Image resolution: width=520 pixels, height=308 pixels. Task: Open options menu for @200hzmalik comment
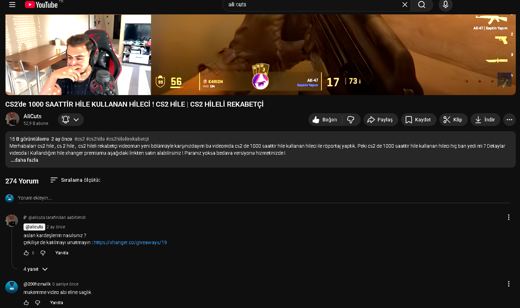click(x=508, y=284)
